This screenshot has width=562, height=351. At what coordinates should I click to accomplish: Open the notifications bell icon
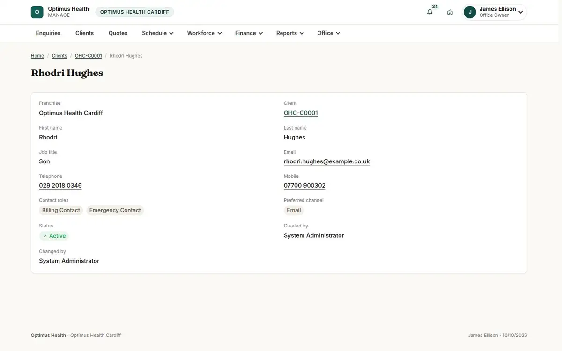pos(429,12)
